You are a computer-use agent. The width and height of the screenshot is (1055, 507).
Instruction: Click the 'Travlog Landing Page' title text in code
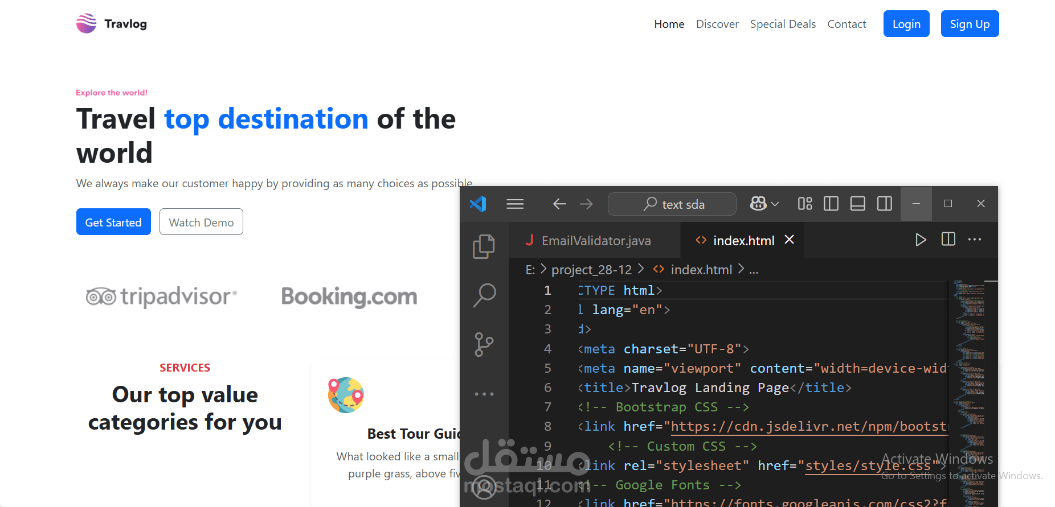point(710,388)
